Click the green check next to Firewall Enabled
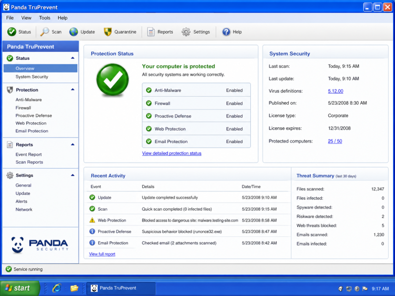This screenshot has height=296, width=395. click(149, 103)
